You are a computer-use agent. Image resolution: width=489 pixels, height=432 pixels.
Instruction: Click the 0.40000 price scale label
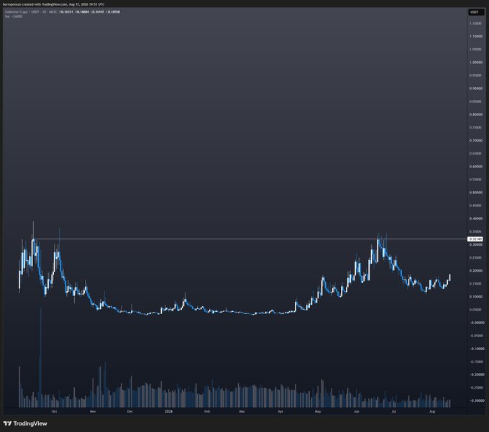coord(475,219)
